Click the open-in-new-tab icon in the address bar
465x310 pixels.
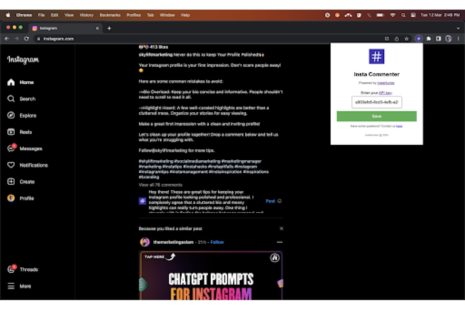tap(387, 39)
